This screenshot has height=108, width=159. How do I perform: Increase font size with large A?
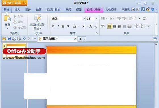coord(91,26)
